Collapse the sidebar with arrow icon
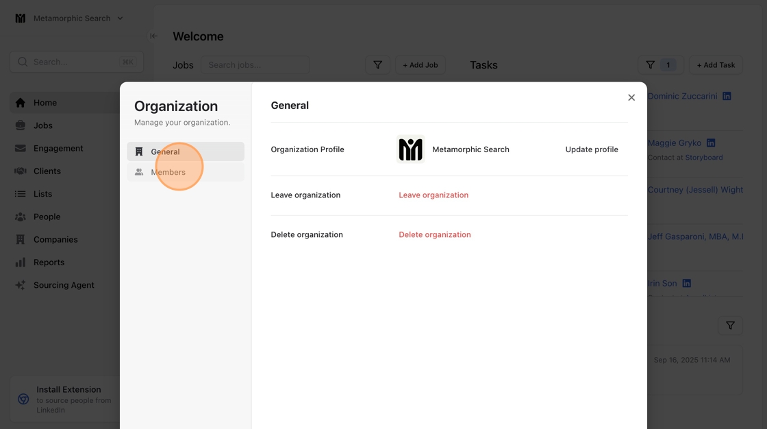This screenshot has height=429, width=767. coord(153,36)
